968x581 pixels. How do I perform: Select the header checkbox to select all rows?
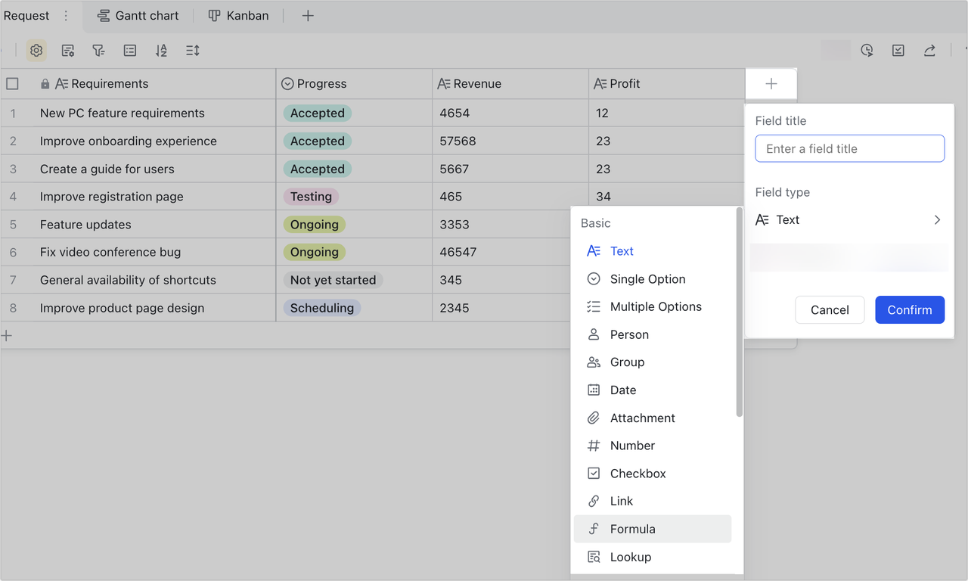[12, 83]
